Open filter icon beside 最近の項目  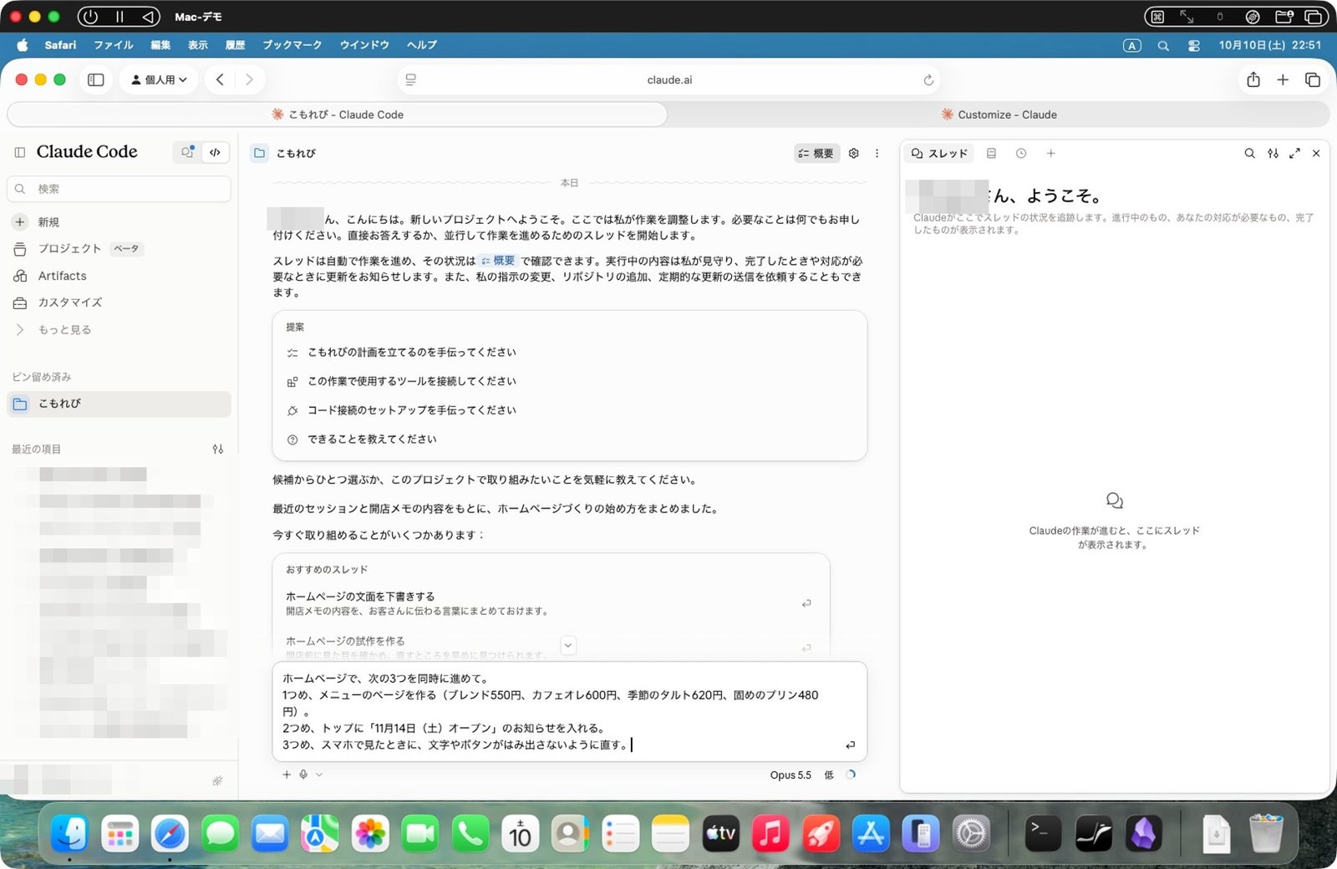coord(218,449)
